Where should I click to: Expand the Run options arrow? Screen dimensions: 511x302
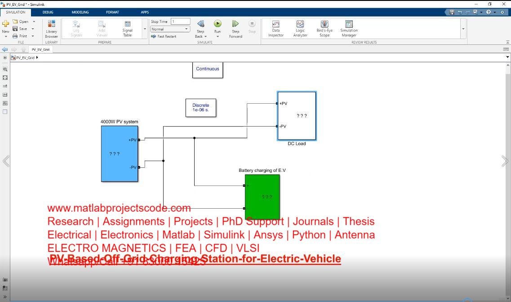point(218,36)
